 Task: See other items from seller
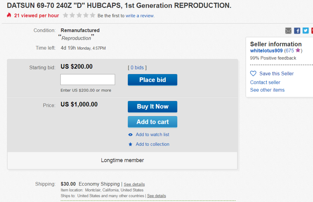pyautogui.click(x=267, y=90)
